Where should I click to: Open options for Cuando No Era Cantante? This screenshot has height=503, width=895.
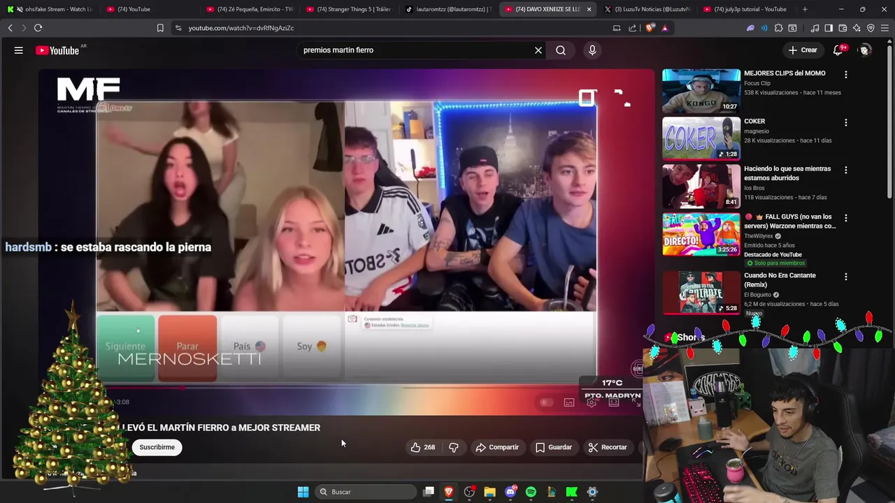[x=846, y=277]
